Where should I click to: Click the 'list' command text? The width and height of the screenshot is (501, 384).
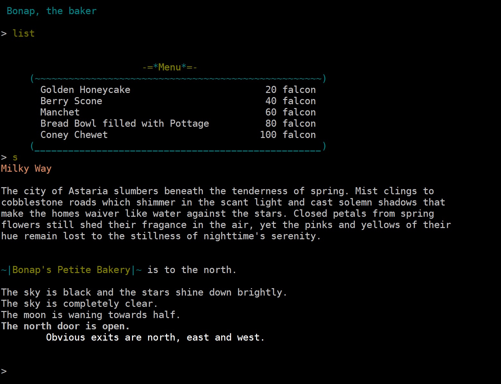tap(23, 33)
